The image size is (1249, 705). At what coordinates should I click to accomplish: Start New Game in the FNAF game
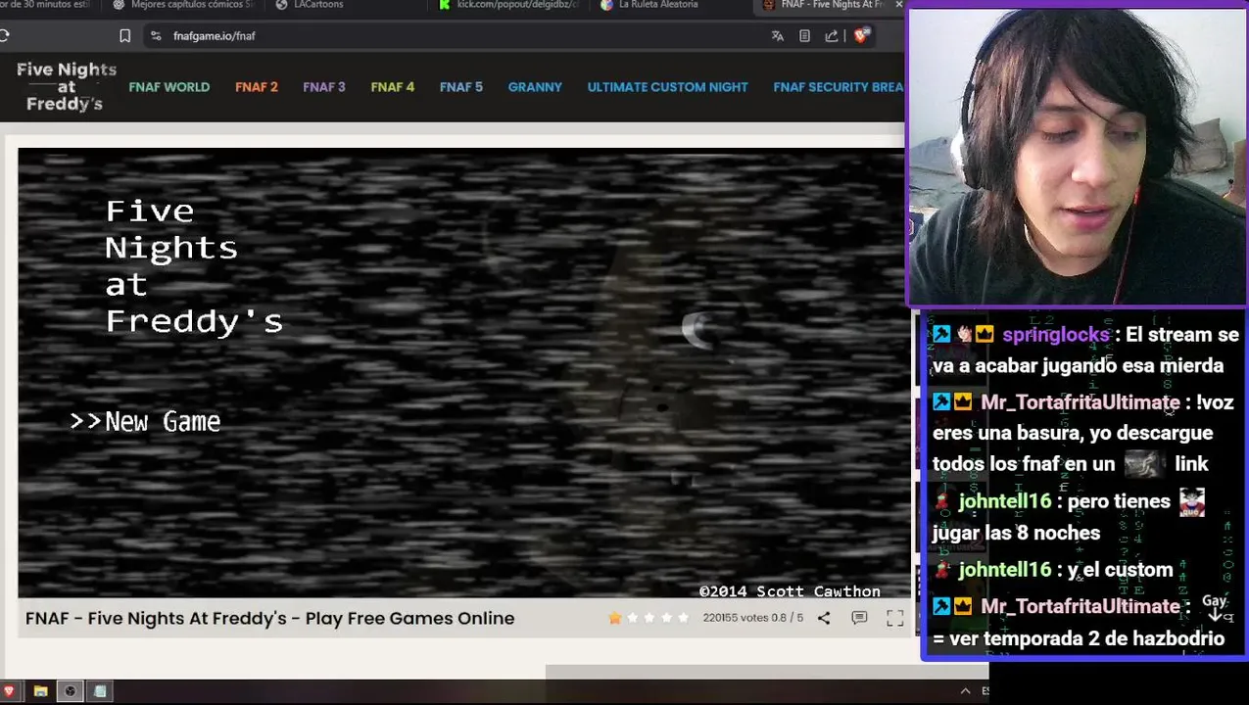(x=163, y=422)
